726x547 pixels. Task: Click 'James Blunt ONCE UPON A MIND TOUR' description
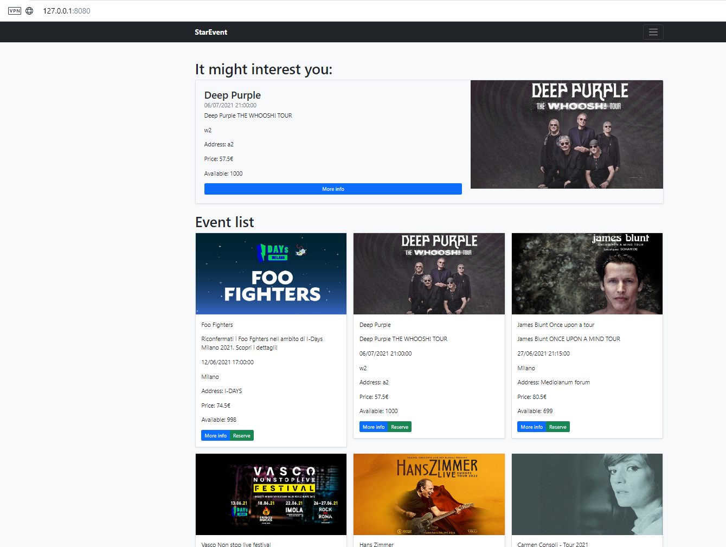point(569,339)
